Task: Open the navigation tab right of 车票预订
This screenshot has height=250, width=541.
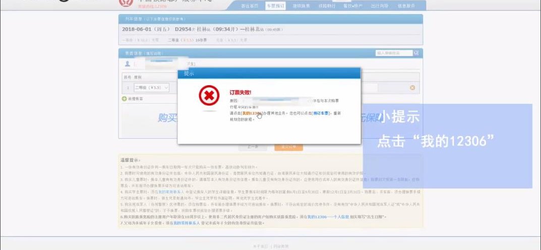Action: pyautogui.click(x=301, y=6)
